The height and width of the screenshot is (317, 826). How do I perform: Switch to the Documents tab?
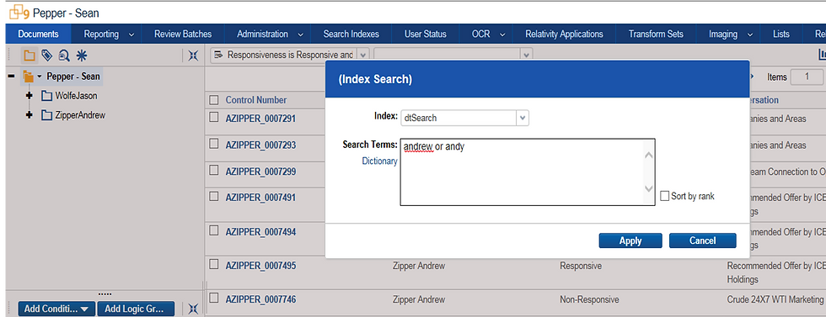tap(38, 34)
